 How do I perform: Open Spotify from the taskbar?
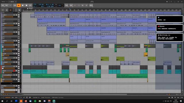point(35,101)
